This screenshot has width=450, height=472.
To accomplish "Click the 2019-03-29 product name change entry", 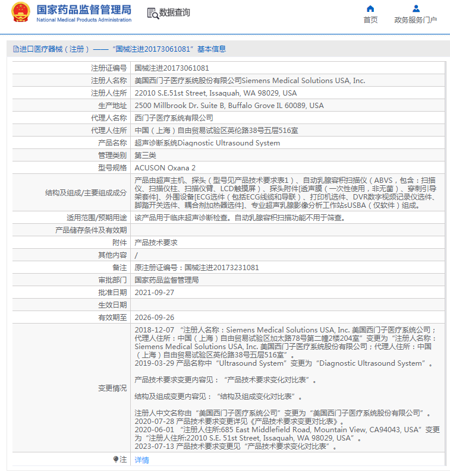I will click(x=284, y=363).
